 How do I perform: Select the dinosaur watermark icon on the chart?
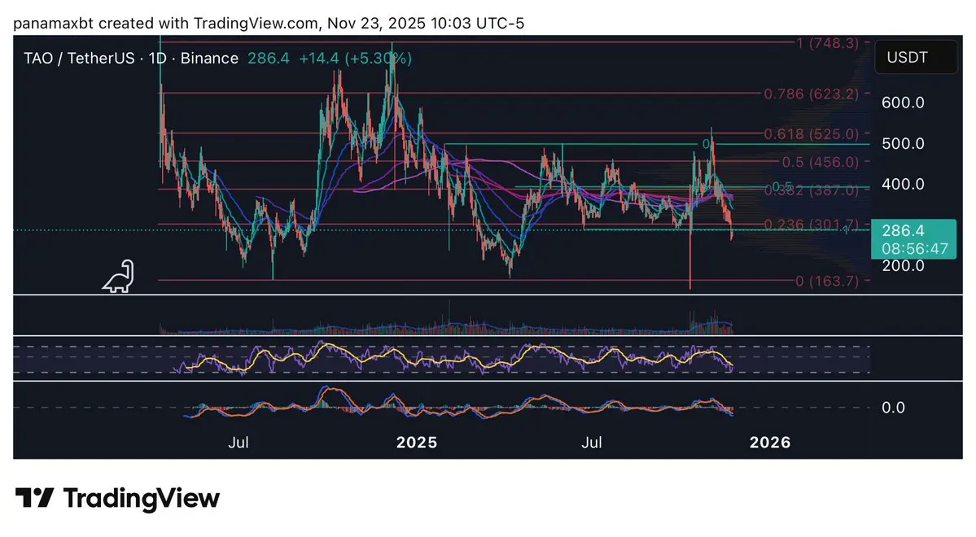[x=118, y=277]
